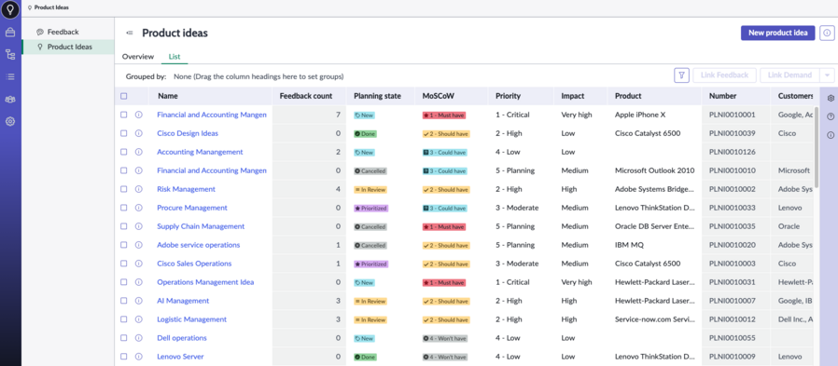Image resolution: width=838 pixels, height=366 pixels.
Task: Collapse navigation with icon beside Product ideas
Action: [130, 34]
